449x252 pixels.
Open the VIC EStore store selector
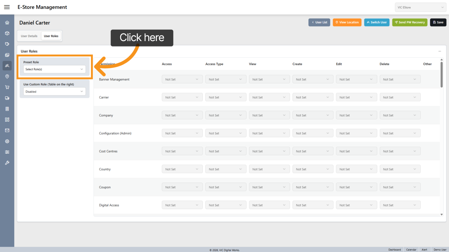point(420,7)
